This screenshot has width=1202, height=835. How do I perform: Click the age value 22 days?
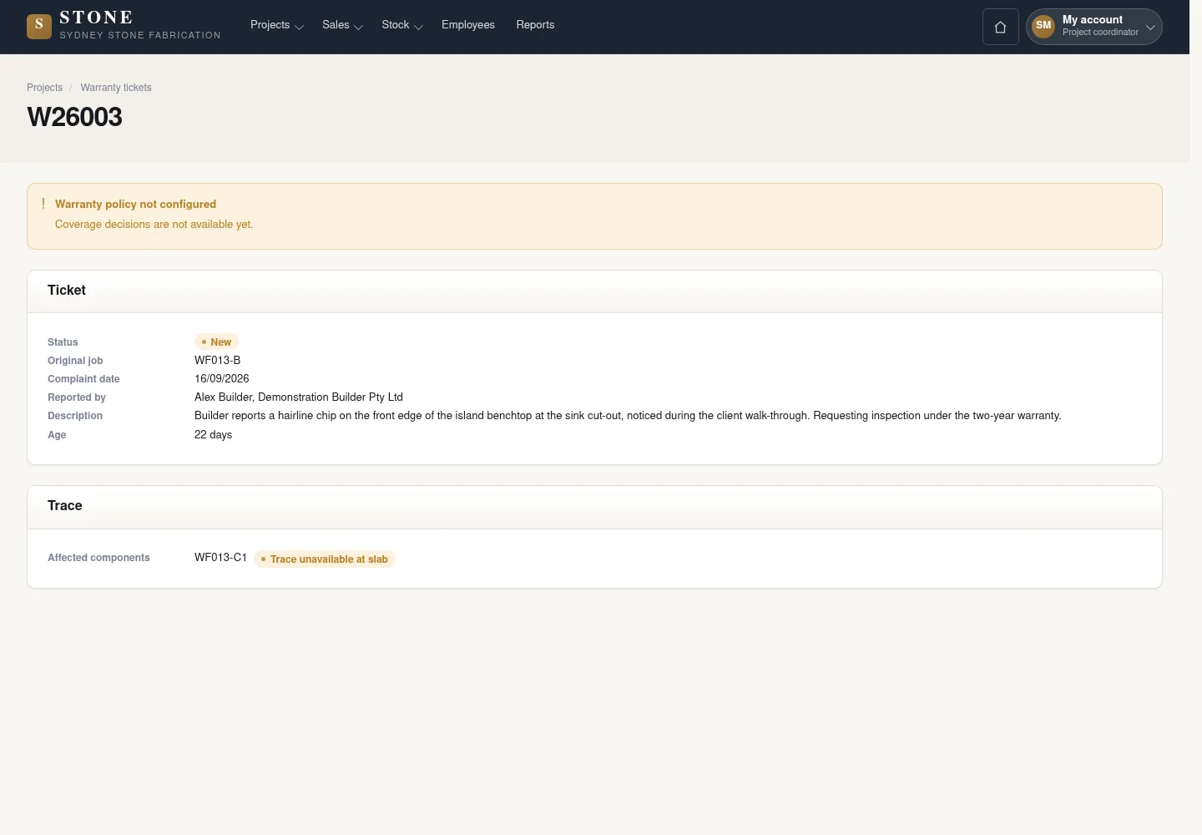click(x=213, y=435)
